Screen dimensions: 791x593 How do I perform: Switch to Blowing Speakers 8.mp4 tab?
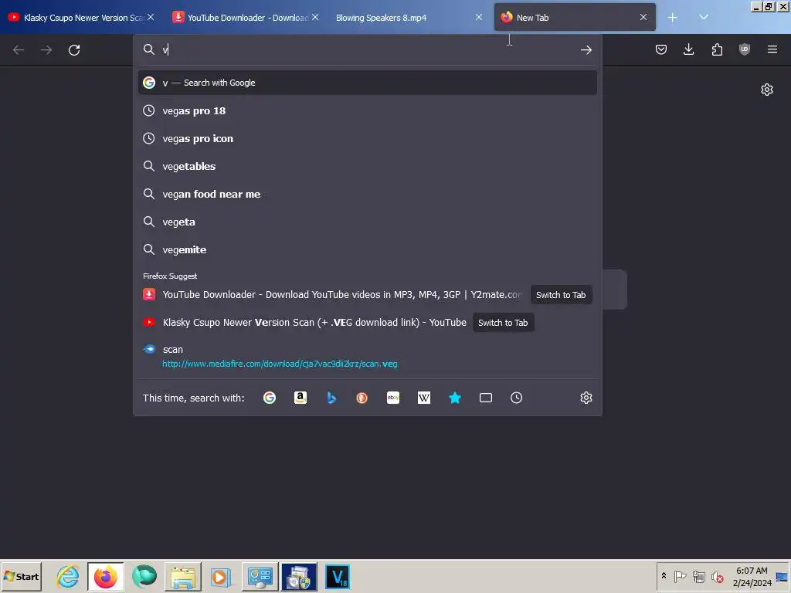pyautogui.click(x=403, y=18)
